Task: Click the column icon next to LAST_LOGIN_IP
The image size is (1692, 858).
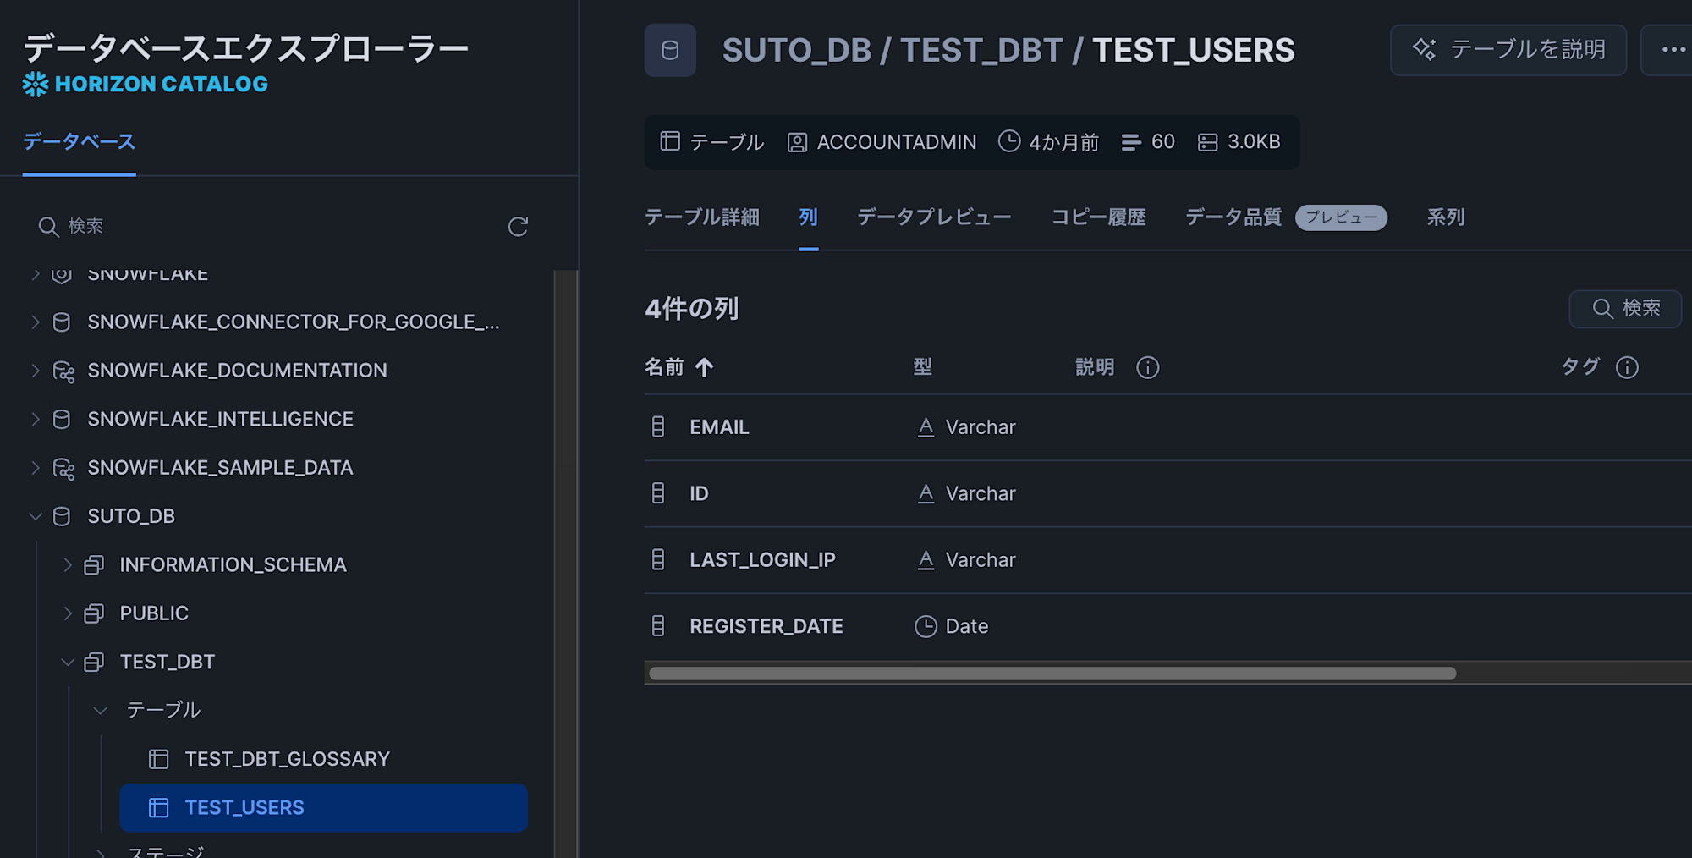Action: (659, 559)
